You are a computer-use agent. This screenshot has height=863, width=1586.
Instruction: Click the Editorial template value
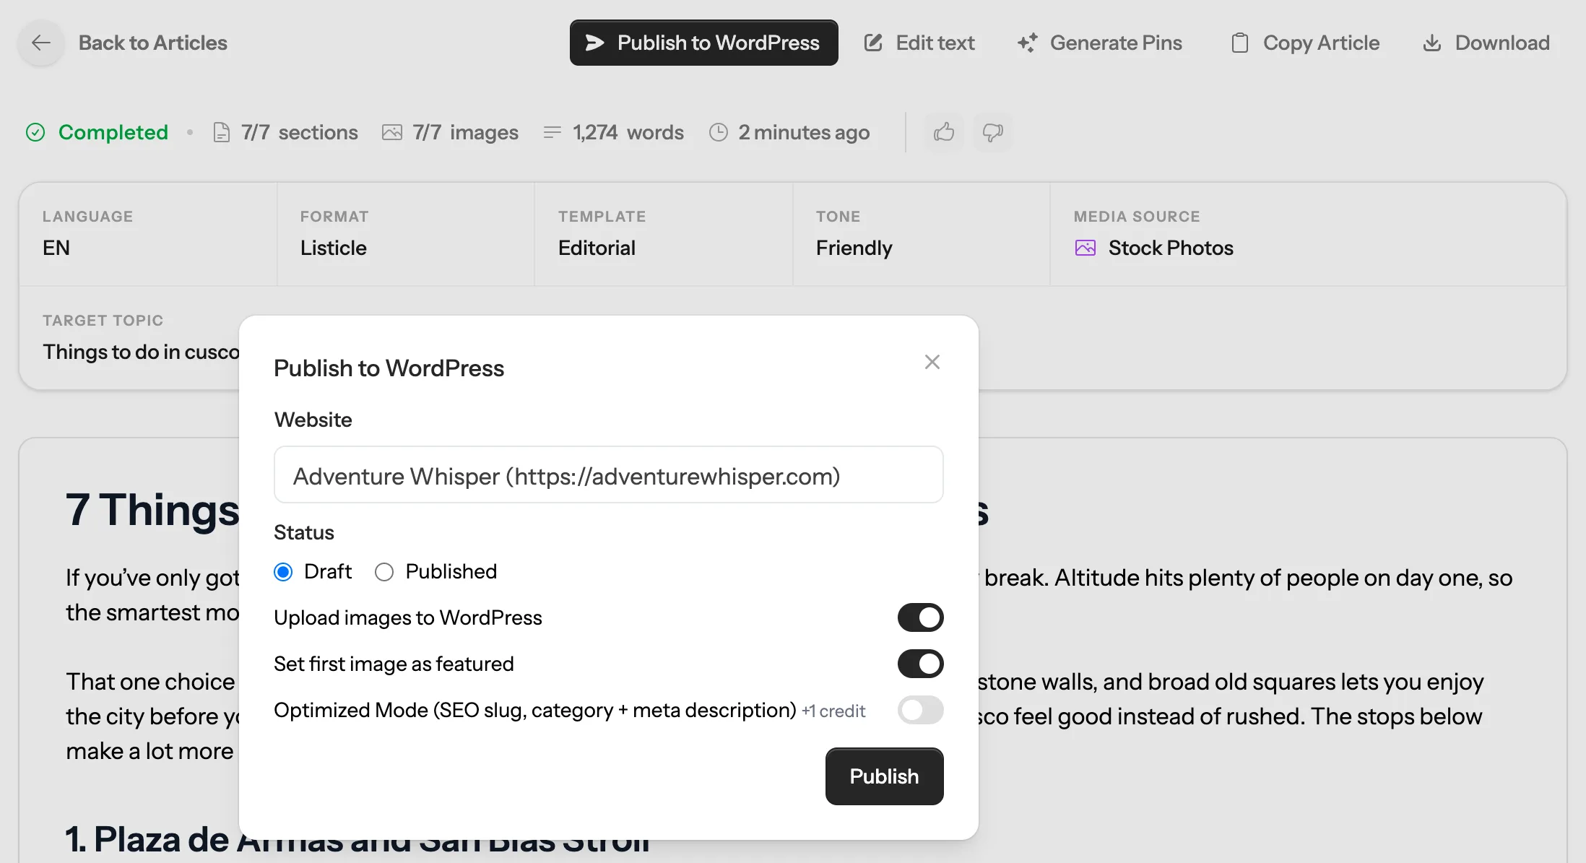pos(597,248)
